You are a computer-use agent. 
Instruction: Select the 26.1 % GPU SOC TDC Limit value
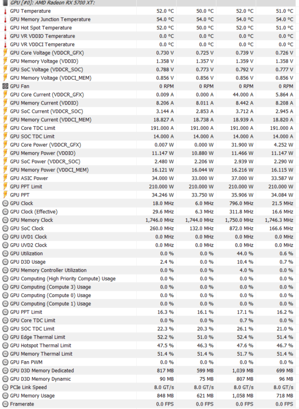(245, 329)
